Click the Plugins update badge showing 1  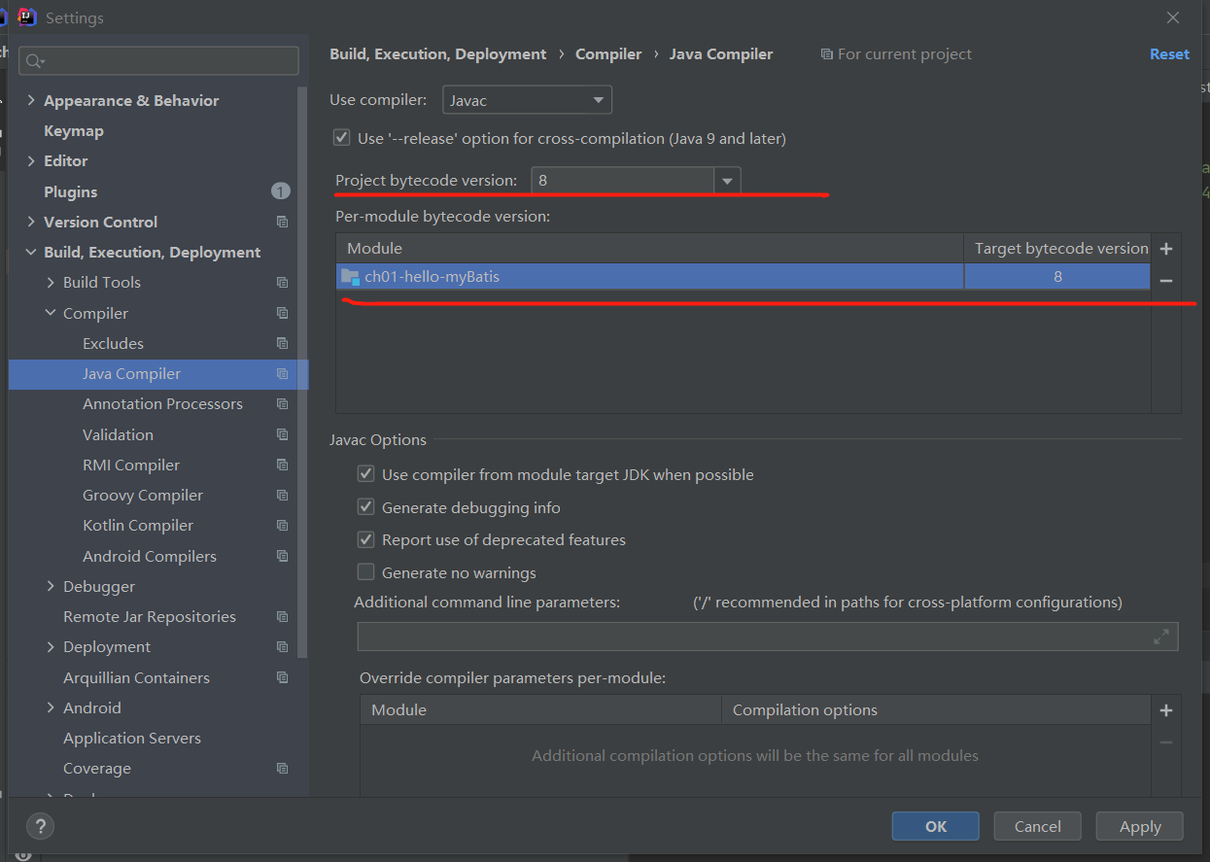point(280,191)
